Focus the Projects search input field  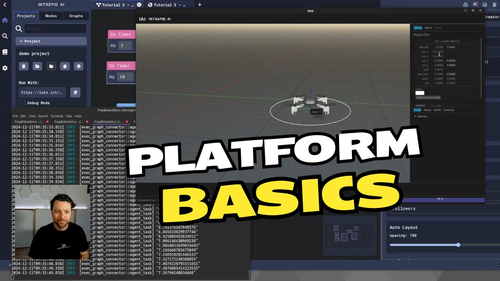55,28
